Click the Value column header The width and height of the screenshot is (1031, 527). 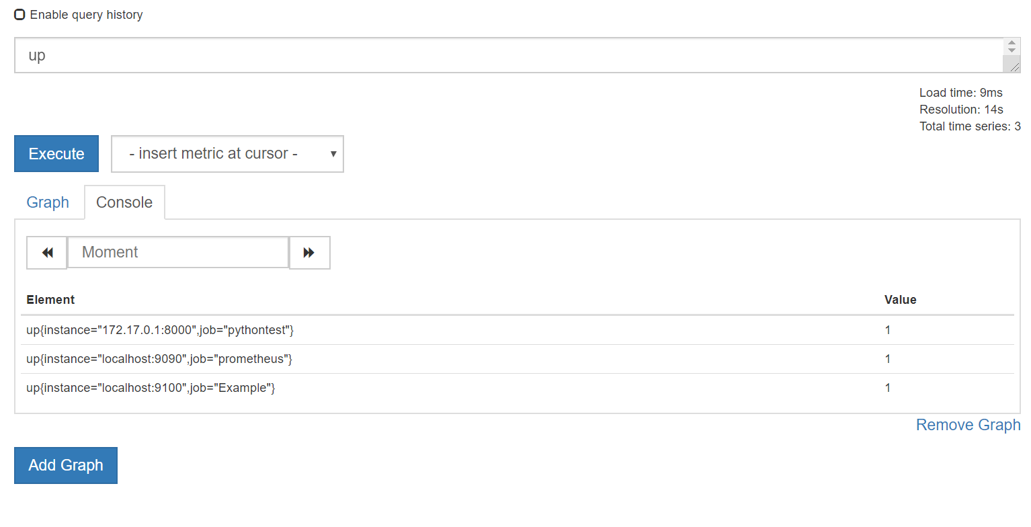coord(900,300)
